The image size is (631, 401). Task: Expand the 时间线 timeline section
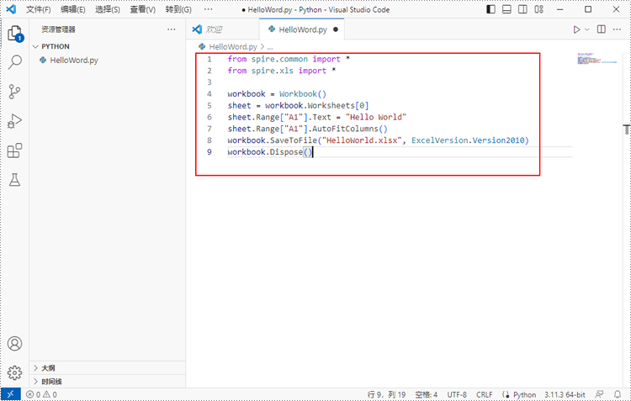point(50,381)
